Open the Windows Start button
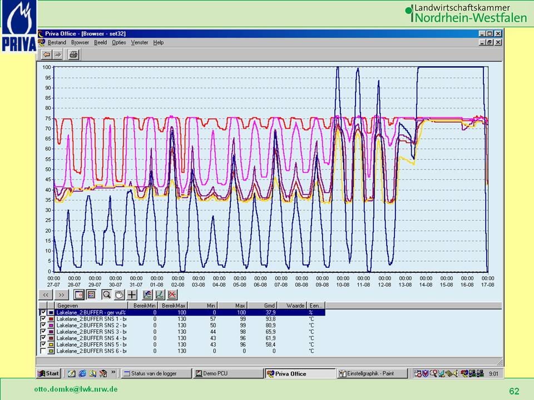This screenshot has width=534, height=400. [x=48, y=373]
